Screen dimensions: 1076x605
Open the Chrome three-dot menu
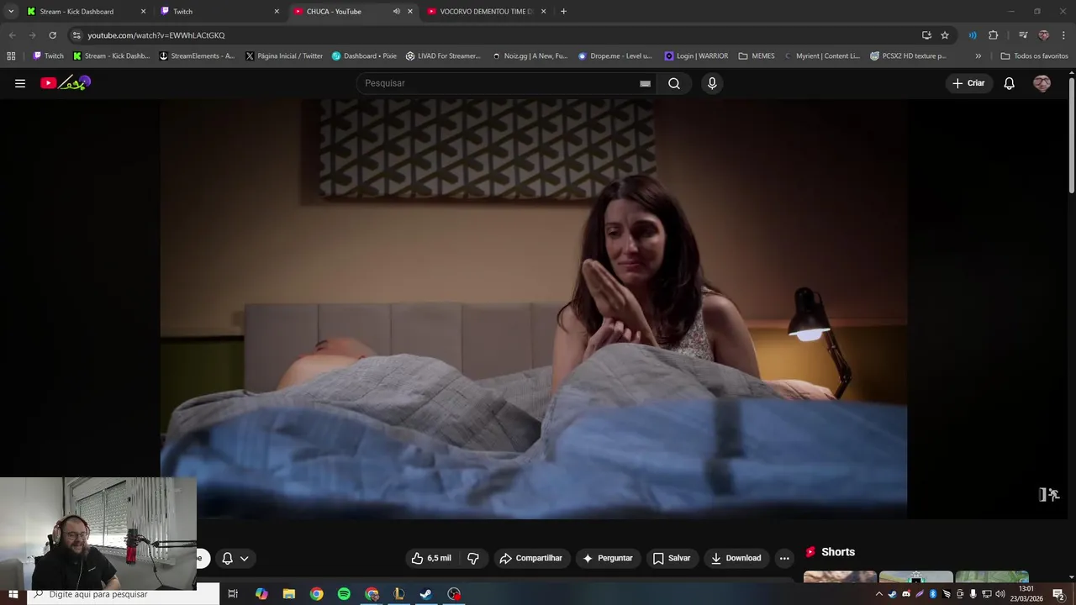point(1064,35)
